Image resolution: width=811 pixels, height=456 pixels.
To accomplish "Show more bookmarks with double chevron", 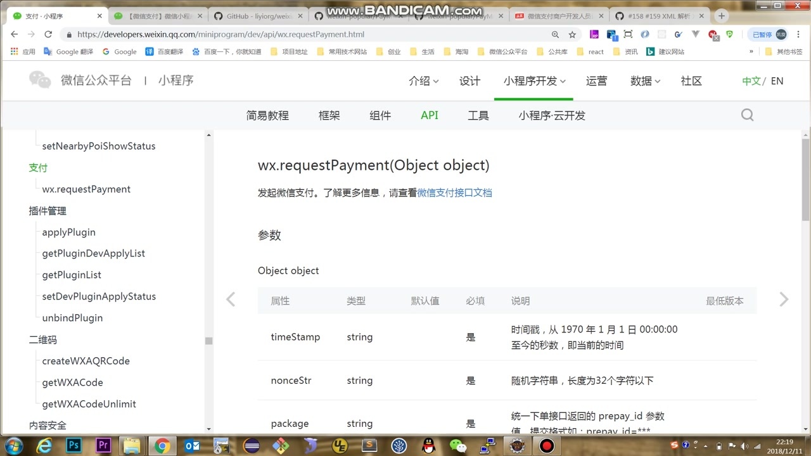I will (x=751, y=51).
